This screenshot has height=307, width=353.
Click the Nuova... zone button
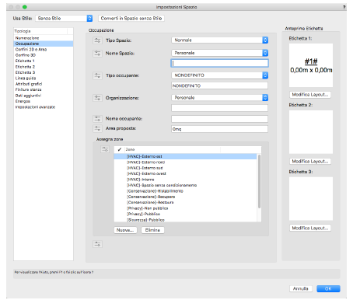(x=125, y=230)
